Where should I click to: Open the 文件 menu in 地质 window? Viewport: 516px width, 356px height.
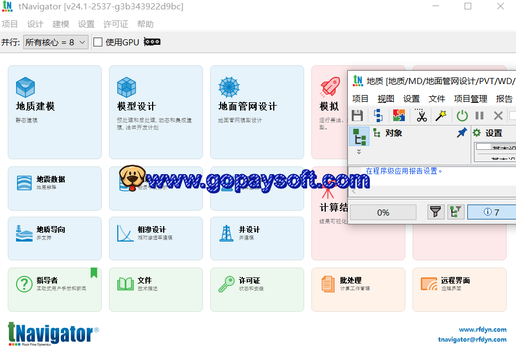tap(437, 99)
